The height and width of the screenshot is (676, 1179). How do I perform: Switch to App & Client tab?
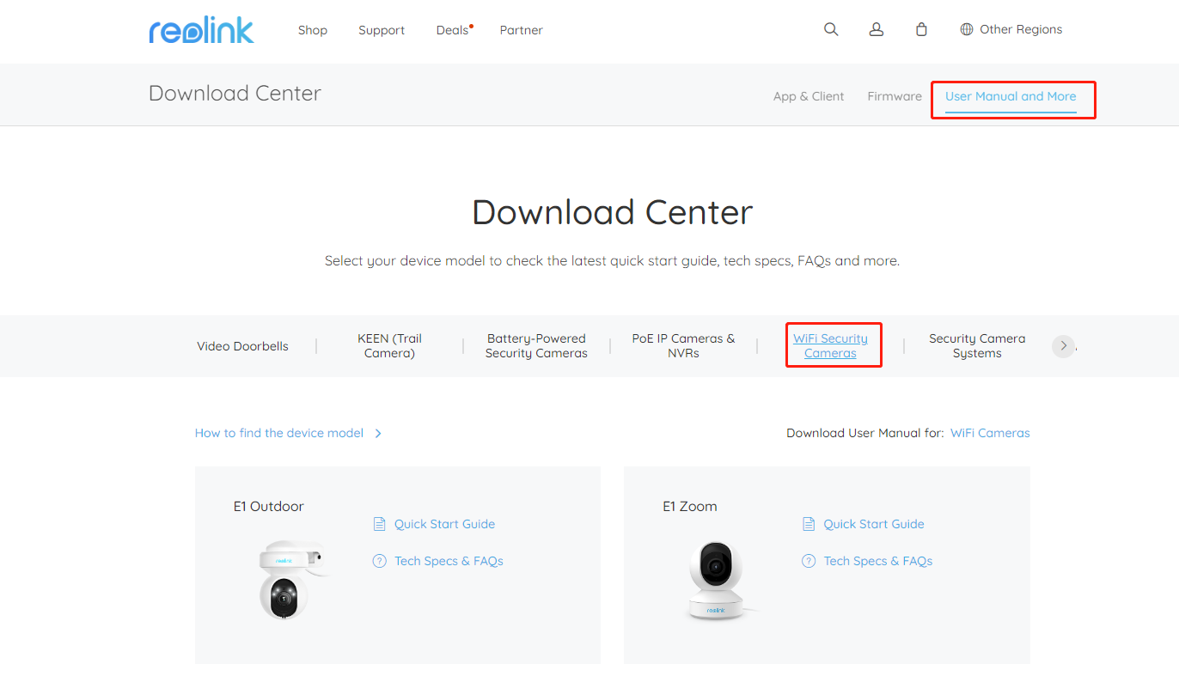(809, 96)
